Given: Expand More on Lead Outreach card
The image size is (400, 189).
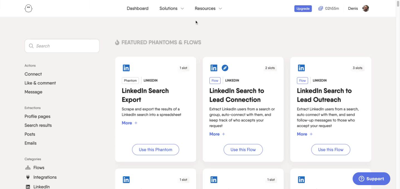Looking at the screenshot, I should (305, 134).
